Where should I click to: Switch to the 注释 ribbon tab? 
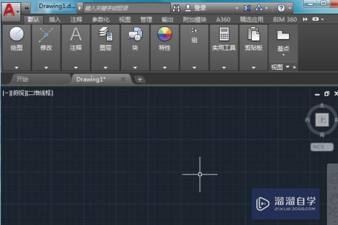pyautogui.click(x=76, y=20)
